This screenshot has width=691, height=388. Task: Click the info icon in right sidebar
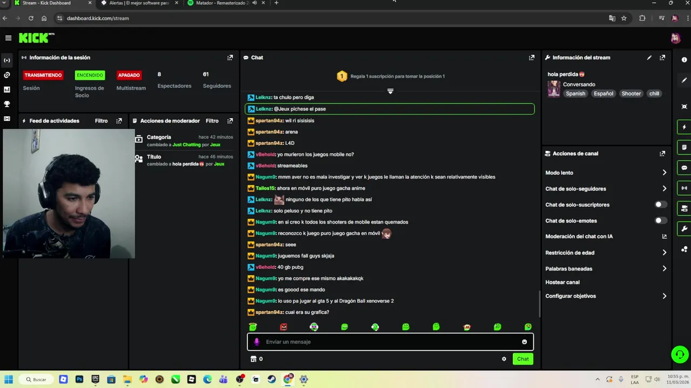pos(685,60)
